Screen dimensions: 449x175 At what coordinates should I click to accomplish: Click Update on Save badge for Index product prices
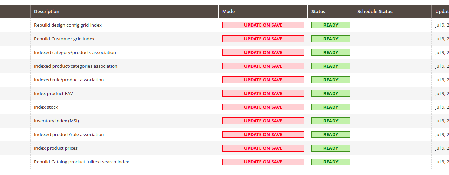(x=263, y=148)
